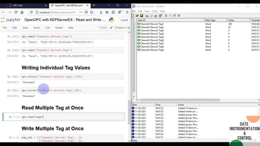Open page actions three-dot menu
Viewport: 260px width, 146px height.
81,12
